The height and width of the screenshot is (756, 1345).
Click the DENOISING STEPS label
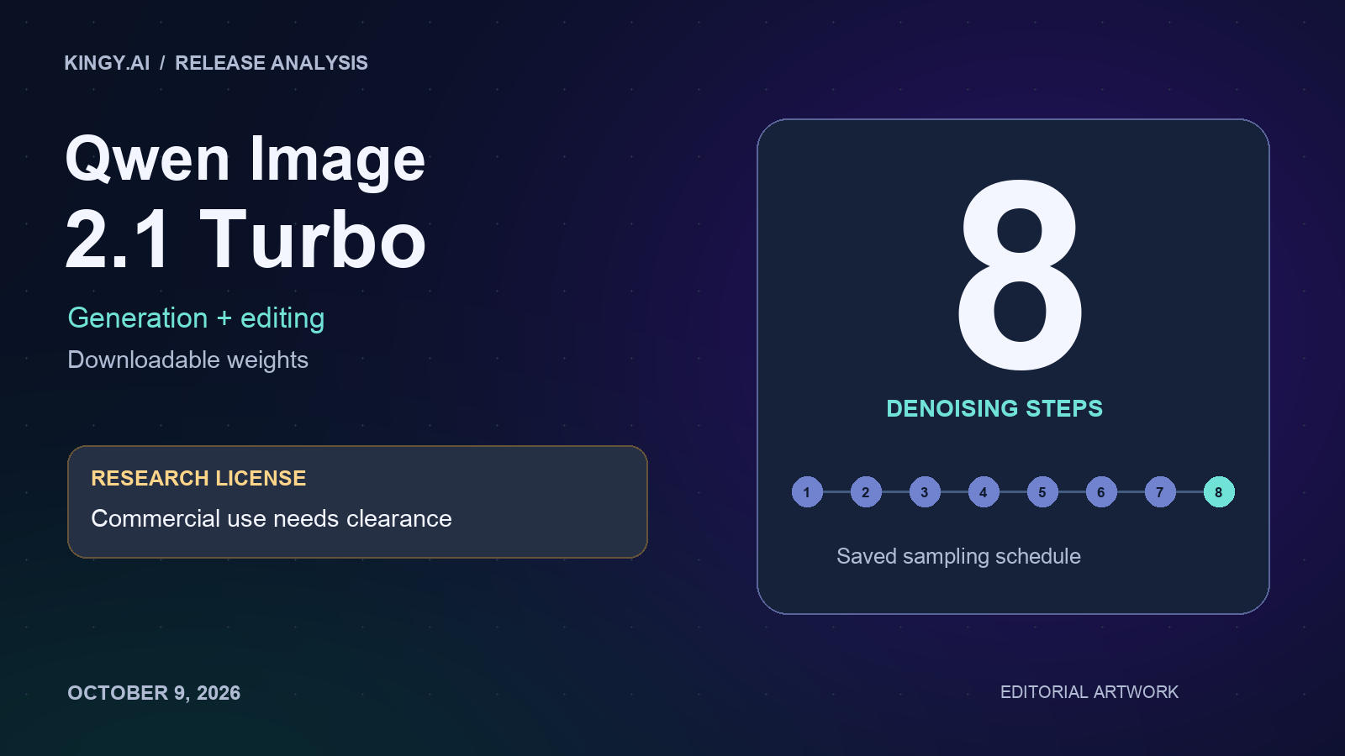point(994,408)
